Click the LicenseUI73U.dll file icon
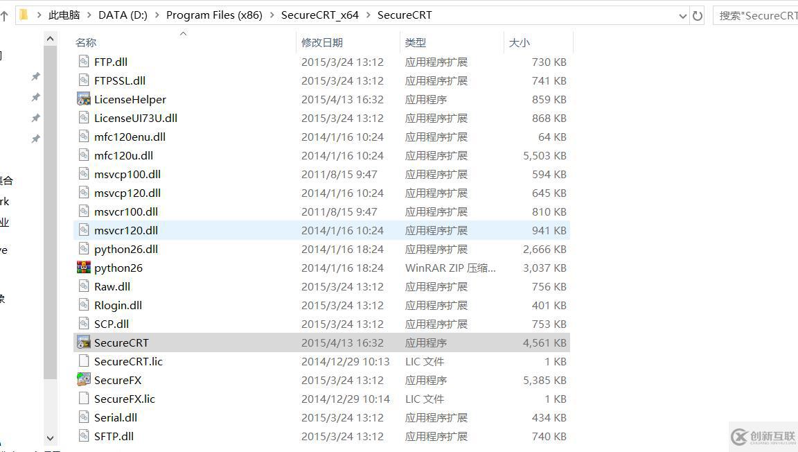 click(84, 118)
